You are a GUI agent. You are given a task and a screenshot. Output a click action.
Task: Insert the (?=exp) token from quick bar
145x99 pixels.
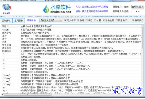tap(30, 16)
